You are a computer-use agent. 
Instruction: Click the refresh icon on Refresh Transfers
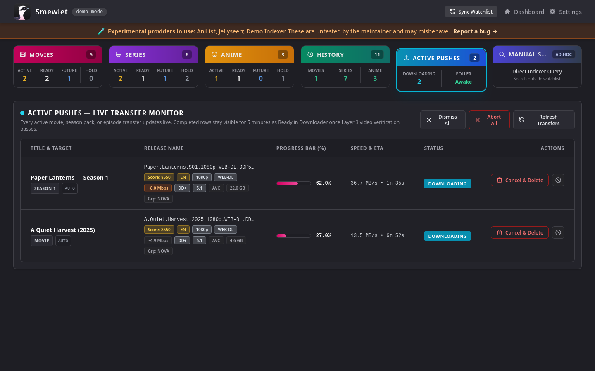click(522, 120)
